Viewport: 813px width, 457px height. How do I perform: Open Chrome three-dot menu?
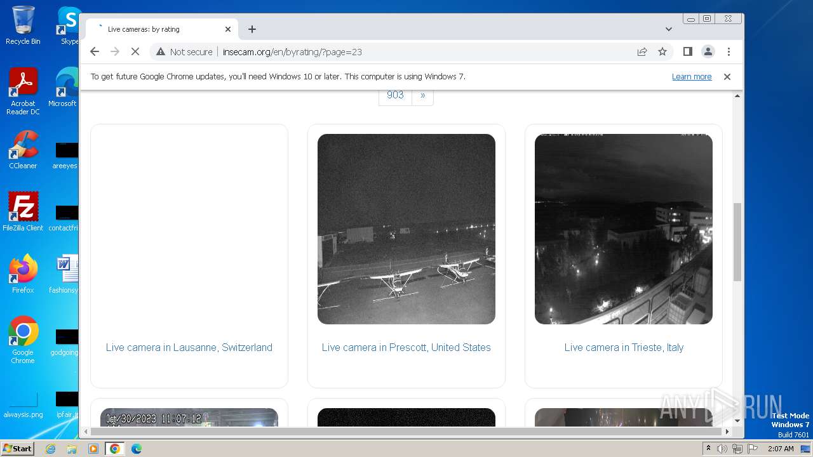pyautogui.click(x=729, y=51)
